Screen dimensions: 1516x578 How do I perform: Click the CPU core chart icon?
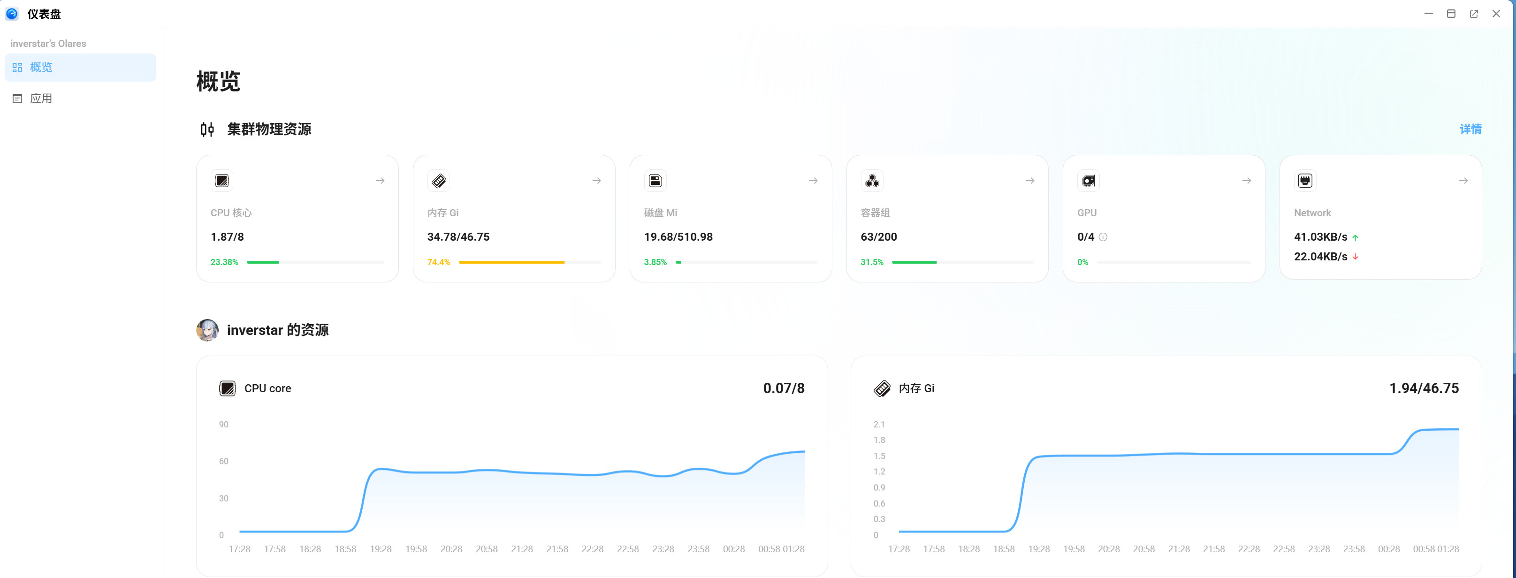pyautogui.click(x=227, y=388)
